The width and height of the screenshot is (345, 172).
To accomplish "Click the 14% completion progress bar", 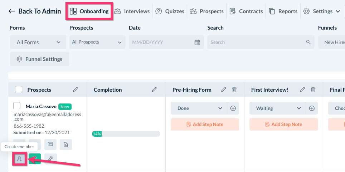I will tap(126, 134).
